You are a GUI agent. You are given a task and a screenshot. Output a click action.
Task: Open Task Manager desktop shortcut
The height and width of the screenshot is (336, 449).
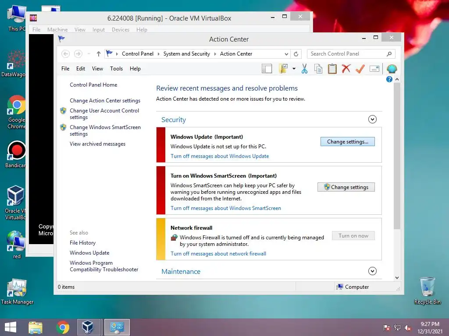click(x=17, y=292)
